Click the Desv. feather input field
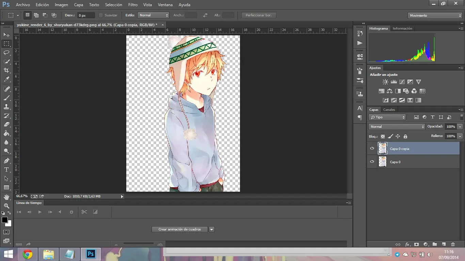 pos(86,15)
